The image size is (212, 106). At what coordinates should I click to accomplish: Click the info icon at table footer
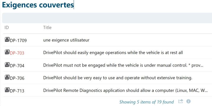click(x=189, y=101)
